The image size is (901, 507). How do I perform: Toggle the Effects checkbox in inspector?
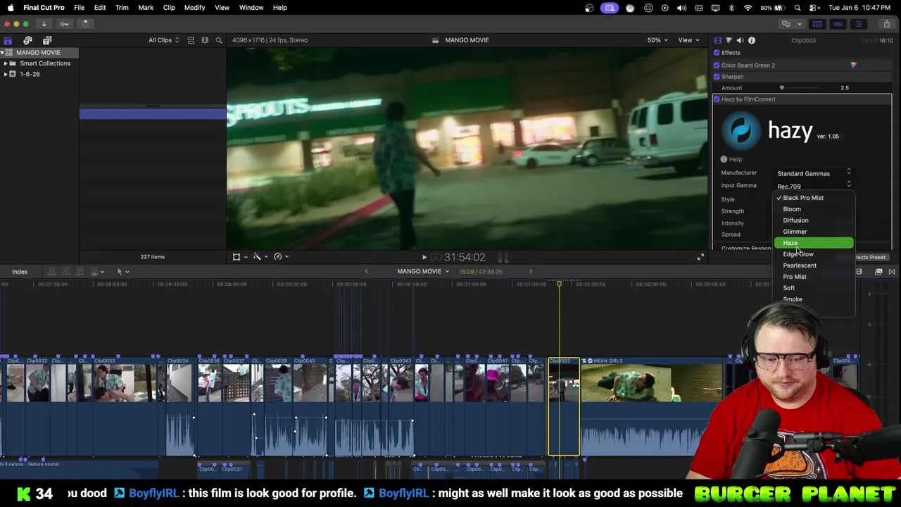[717, 53]
